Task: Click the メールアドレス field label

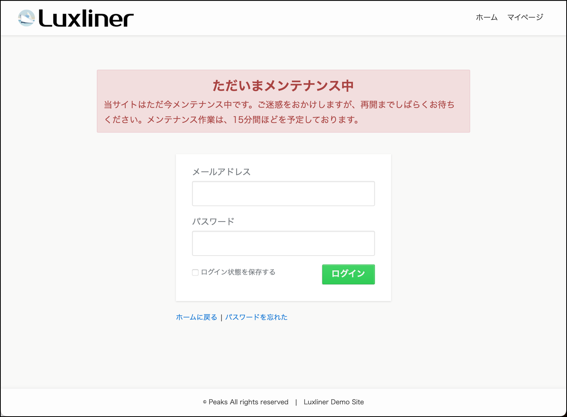Action: pos(221,172)
